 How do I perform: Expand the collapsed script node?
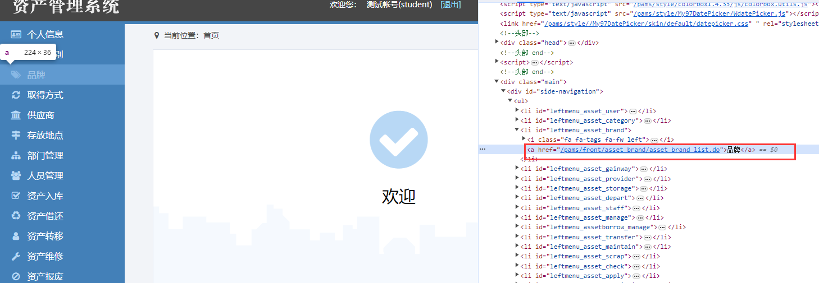click(x=497, y=62)
